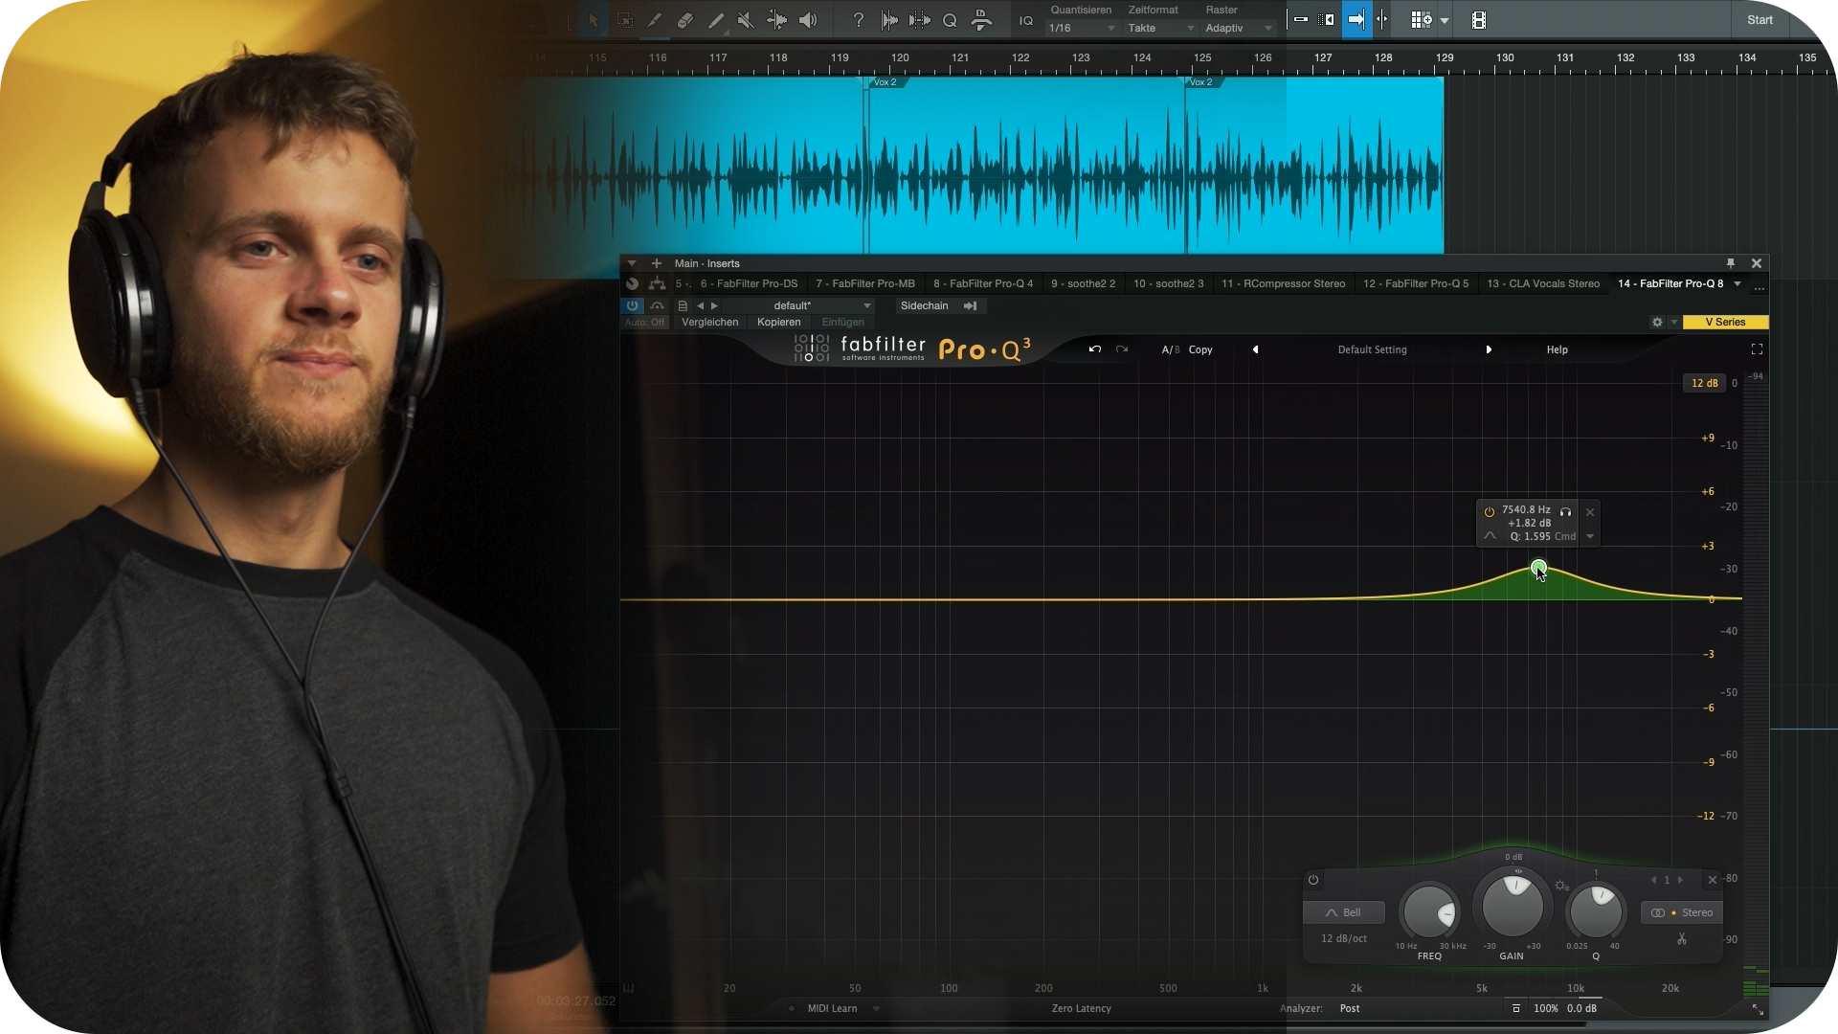
Task: Load the previous preset arrow
Action: (x=701, y=306)
